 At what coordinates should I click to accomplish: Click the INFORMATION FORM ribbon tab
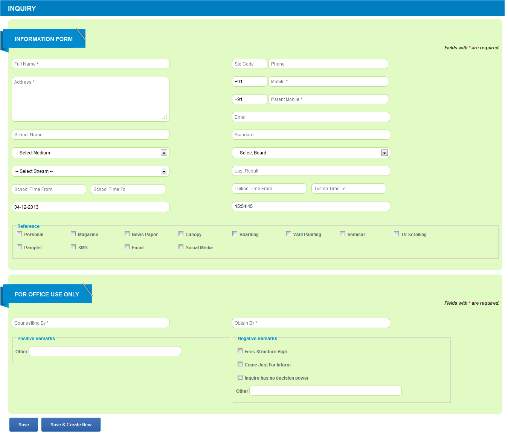[44, 39]
